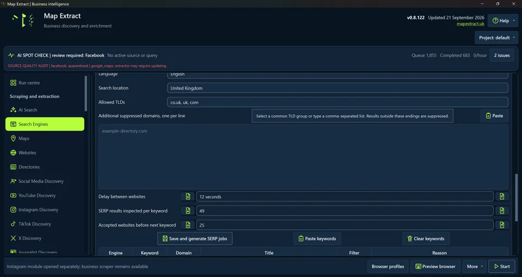Go to X Discovery
The image size is (522, 277).
pyautogui.click(x=45, y=238)
